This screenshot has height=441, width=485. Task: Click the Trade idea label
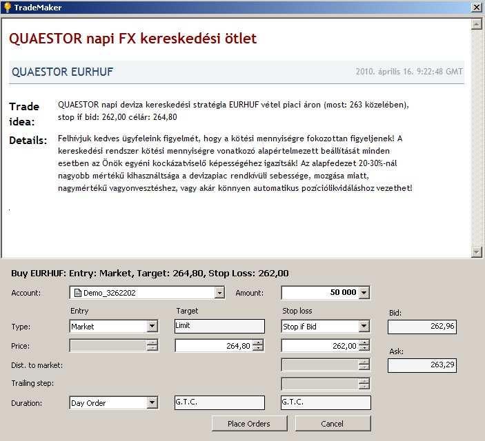24,114
